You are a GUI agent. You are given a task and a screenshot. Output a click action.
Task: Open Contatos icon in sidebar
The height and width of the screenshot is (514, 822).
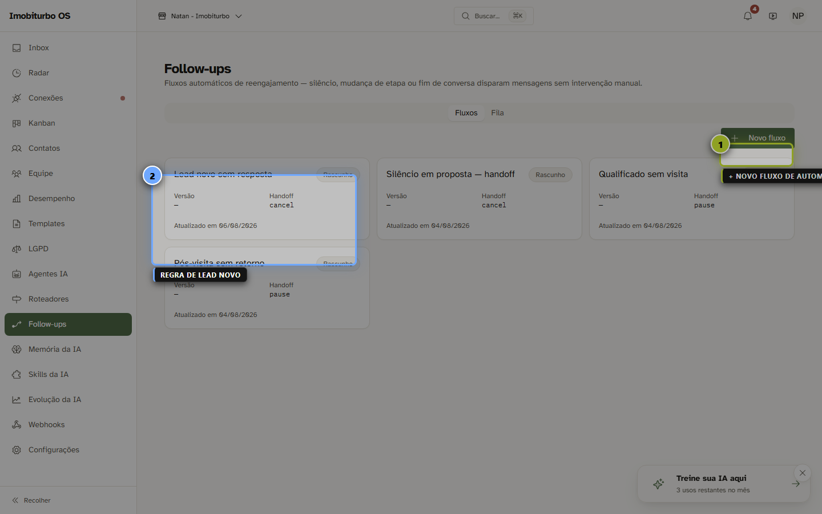pos(17,148)
